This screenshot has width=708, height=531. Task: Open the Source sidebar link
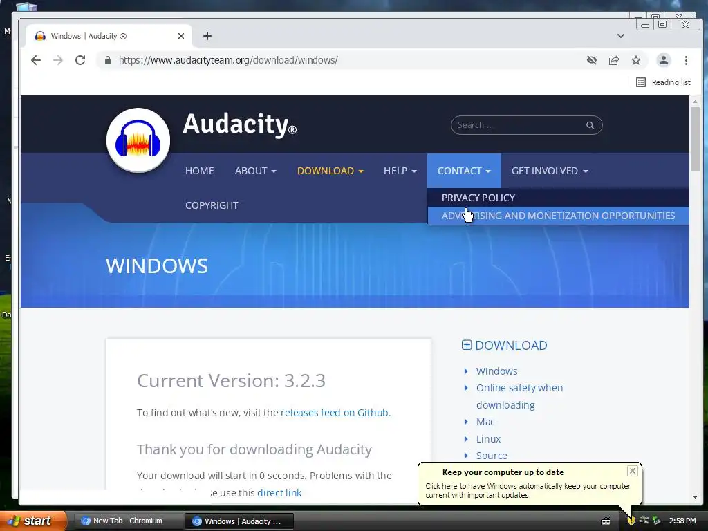click(492, 456)
